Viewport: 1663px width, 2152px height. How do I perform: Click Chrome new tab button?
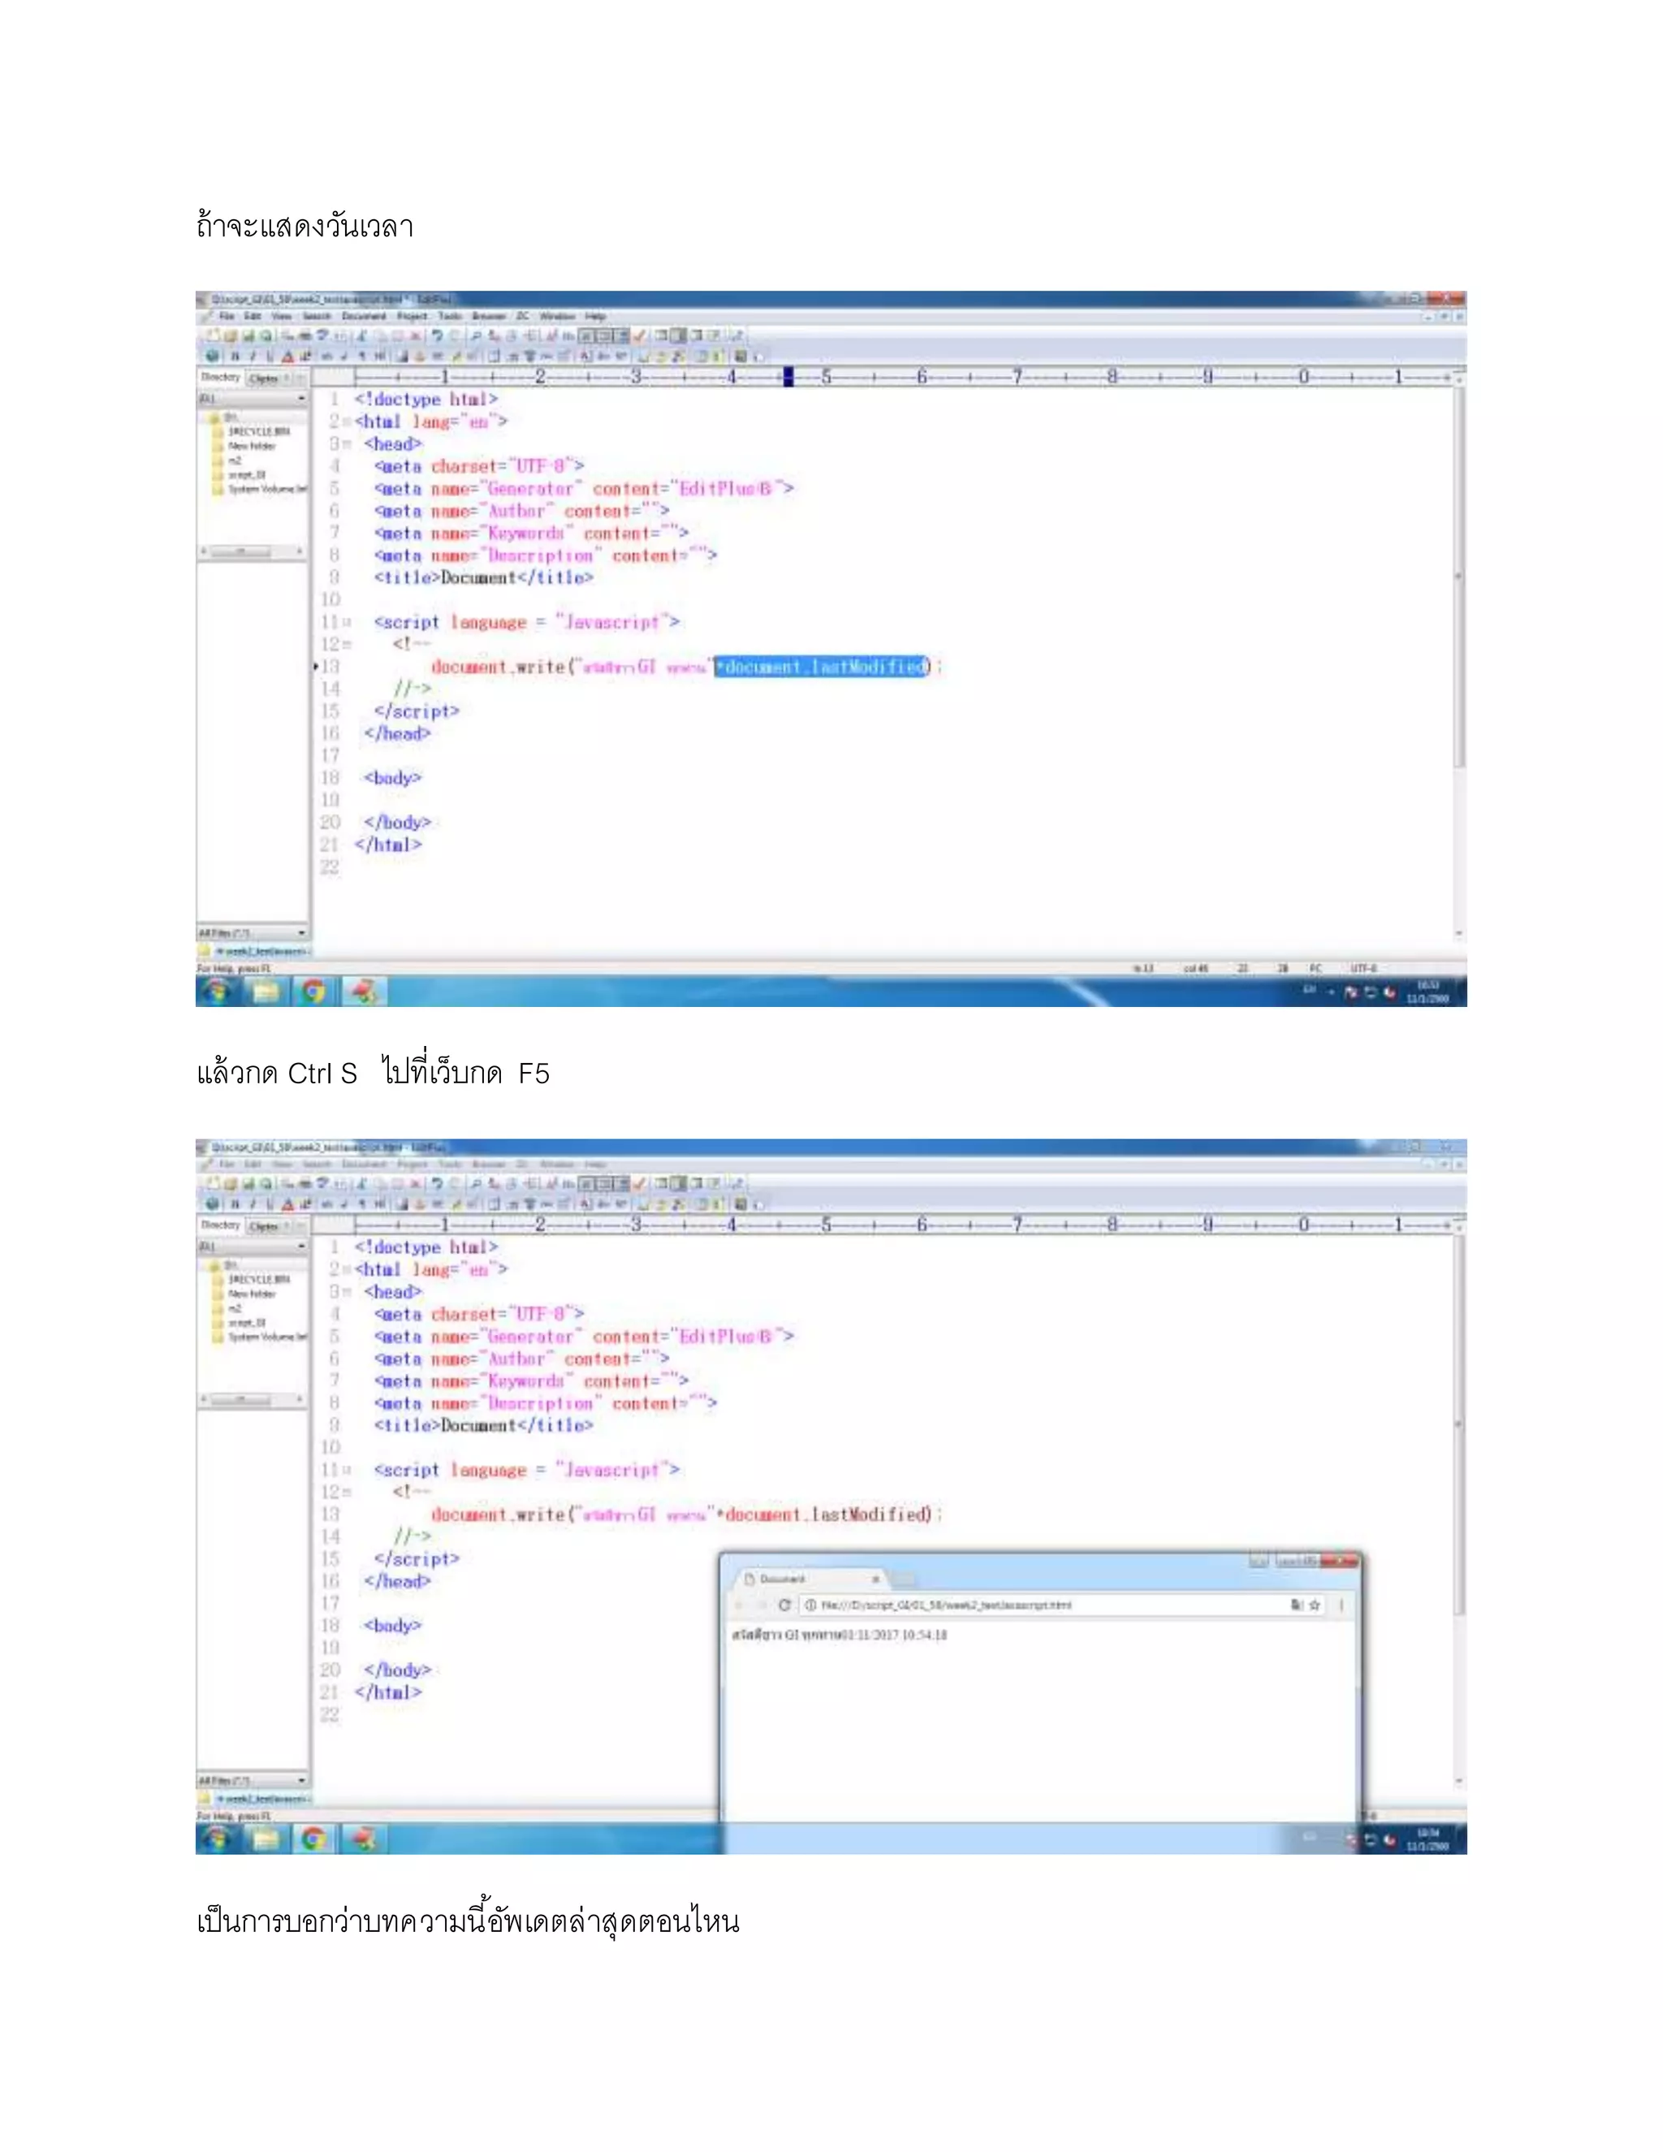tap(902, 1579)
